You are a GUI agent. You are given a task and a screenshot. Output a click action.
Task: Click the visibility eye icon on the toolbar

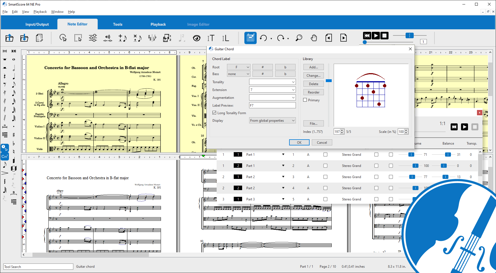coord(197,38)
